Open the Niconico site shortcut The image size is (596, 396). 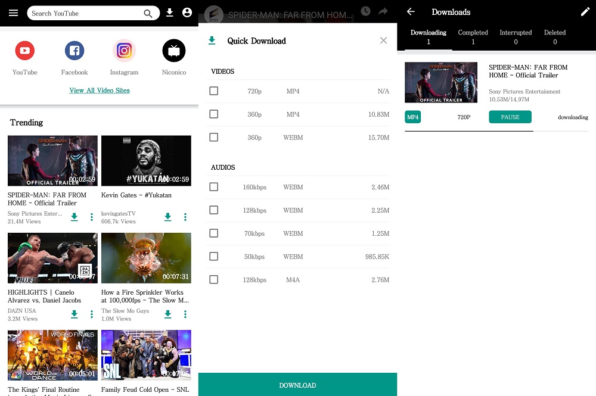click(x=174, y=51)
